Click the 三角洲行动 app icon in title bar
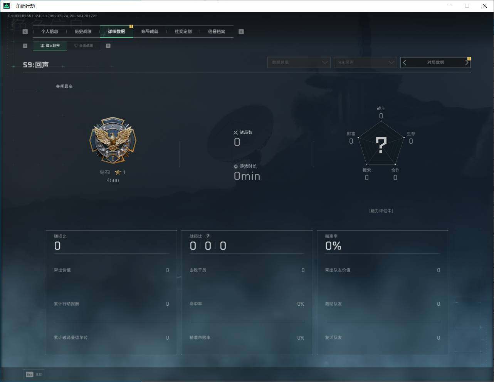 6,6
